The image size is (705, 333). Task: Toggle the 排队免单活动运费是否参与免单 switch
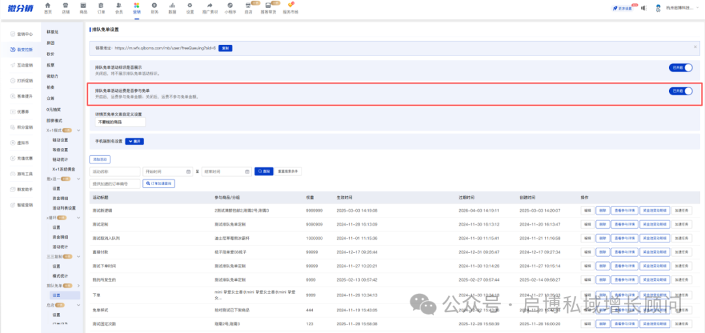(x=680, y=91)
